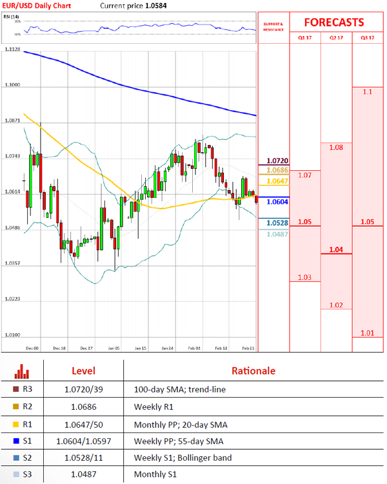Click the 1.0686 level cell in the table
This screenshot has height=484, width=387.
coord(83,407)
